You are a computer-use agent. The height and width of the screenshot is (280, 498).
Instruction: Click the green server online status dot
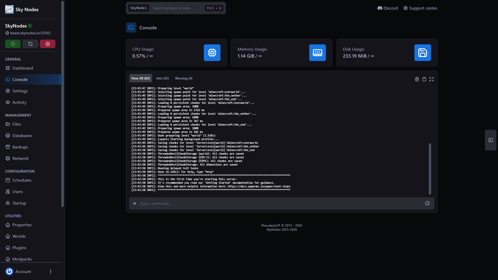[30, 26]
